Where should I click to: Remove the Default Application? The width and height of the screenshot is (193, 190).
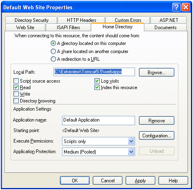157,120
